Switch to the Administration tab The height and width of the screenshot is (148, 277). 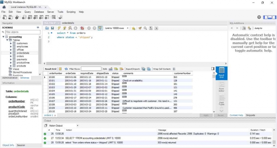click(10, 78)
